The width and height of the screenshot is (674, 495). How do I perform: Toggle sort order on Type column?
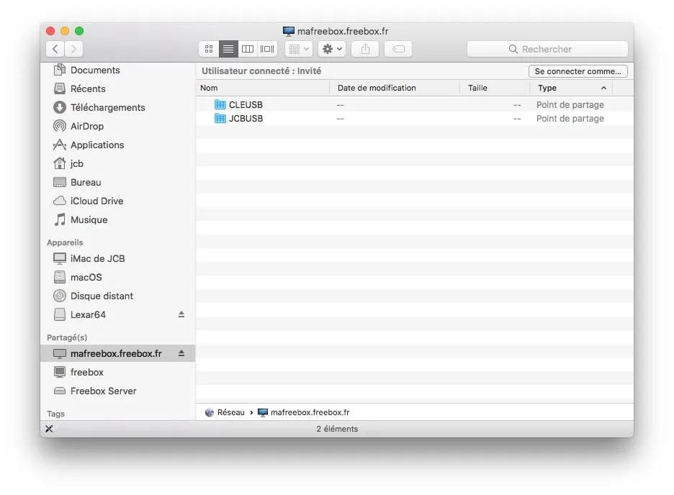tap(571, 88)
